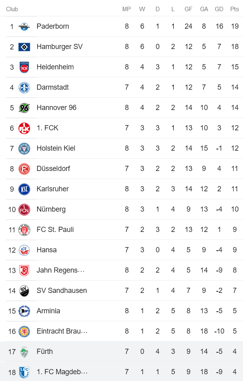Click the MP column header
Screen dimensions: 243x381
click(x=126, y=9)
